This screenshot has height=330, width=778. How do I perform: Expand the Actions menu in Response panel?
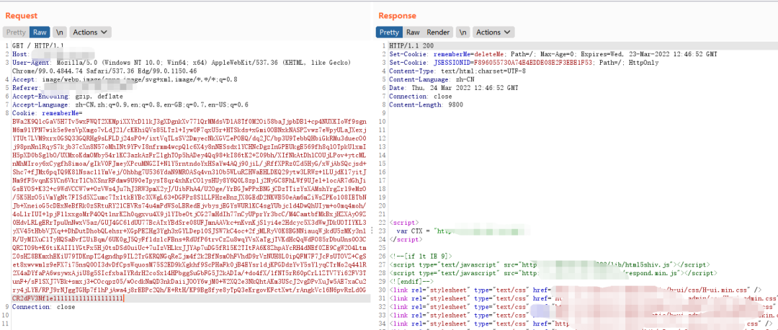coord(491,32)
